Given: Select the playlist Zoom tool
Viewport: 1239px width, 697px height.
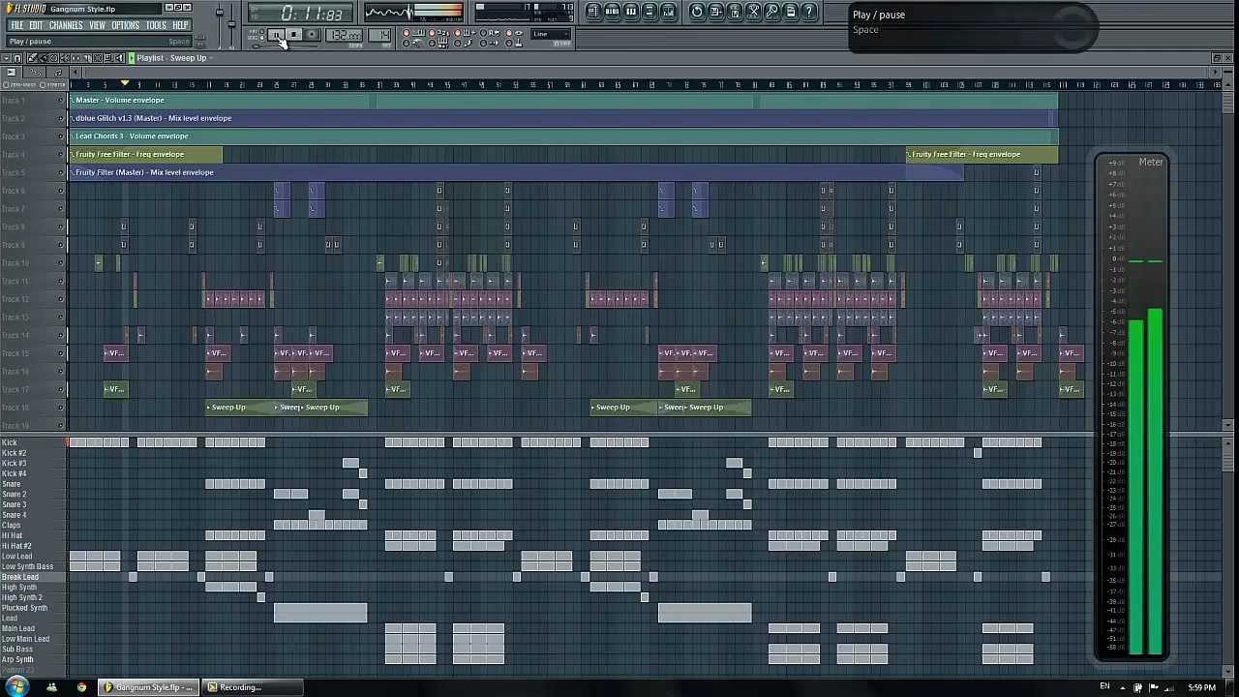Looking at the screenshot, I should pyautogui.click(x=107, y=58).
